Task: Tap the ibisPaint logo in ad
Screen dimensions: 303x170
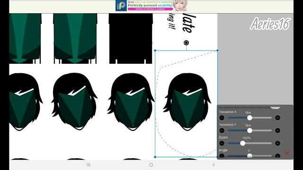Action: tap(121, 6)
